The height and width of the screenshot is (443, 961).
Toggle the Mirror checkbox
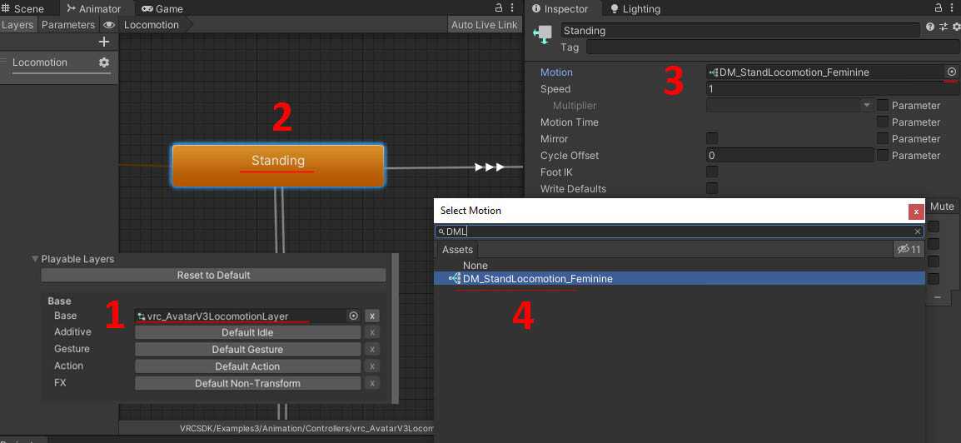pos(712,138)
